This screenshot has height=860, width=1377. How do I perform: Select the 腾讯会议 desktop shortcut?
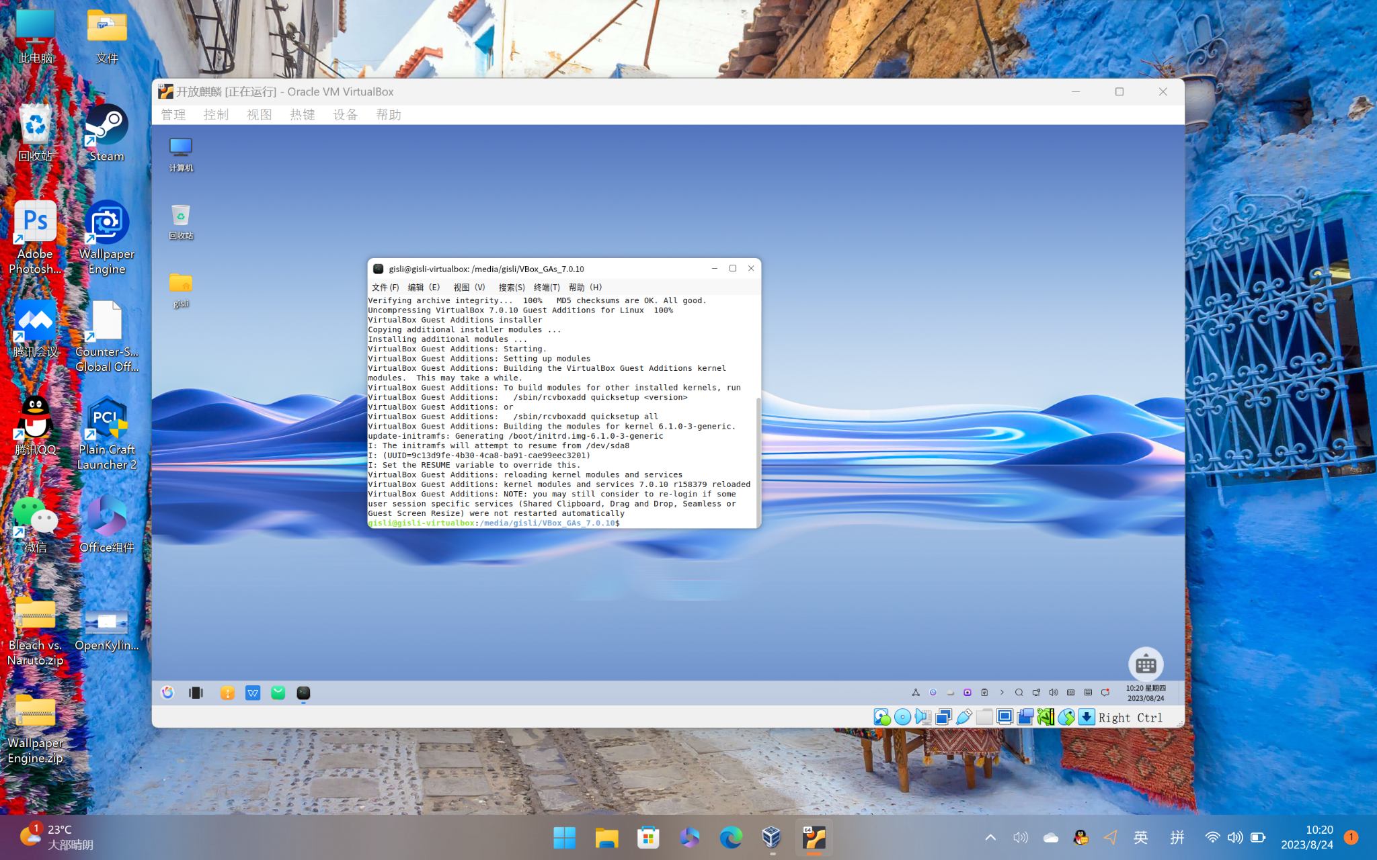coord(35,328)
